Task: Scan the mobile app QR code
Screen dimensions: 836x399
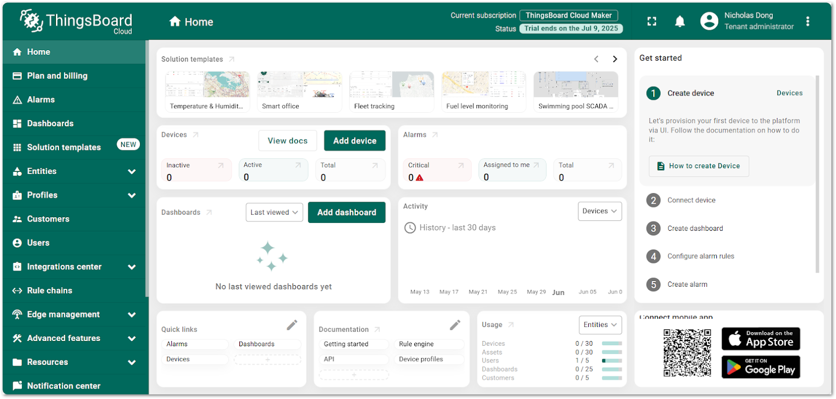Action: (687, 353)
